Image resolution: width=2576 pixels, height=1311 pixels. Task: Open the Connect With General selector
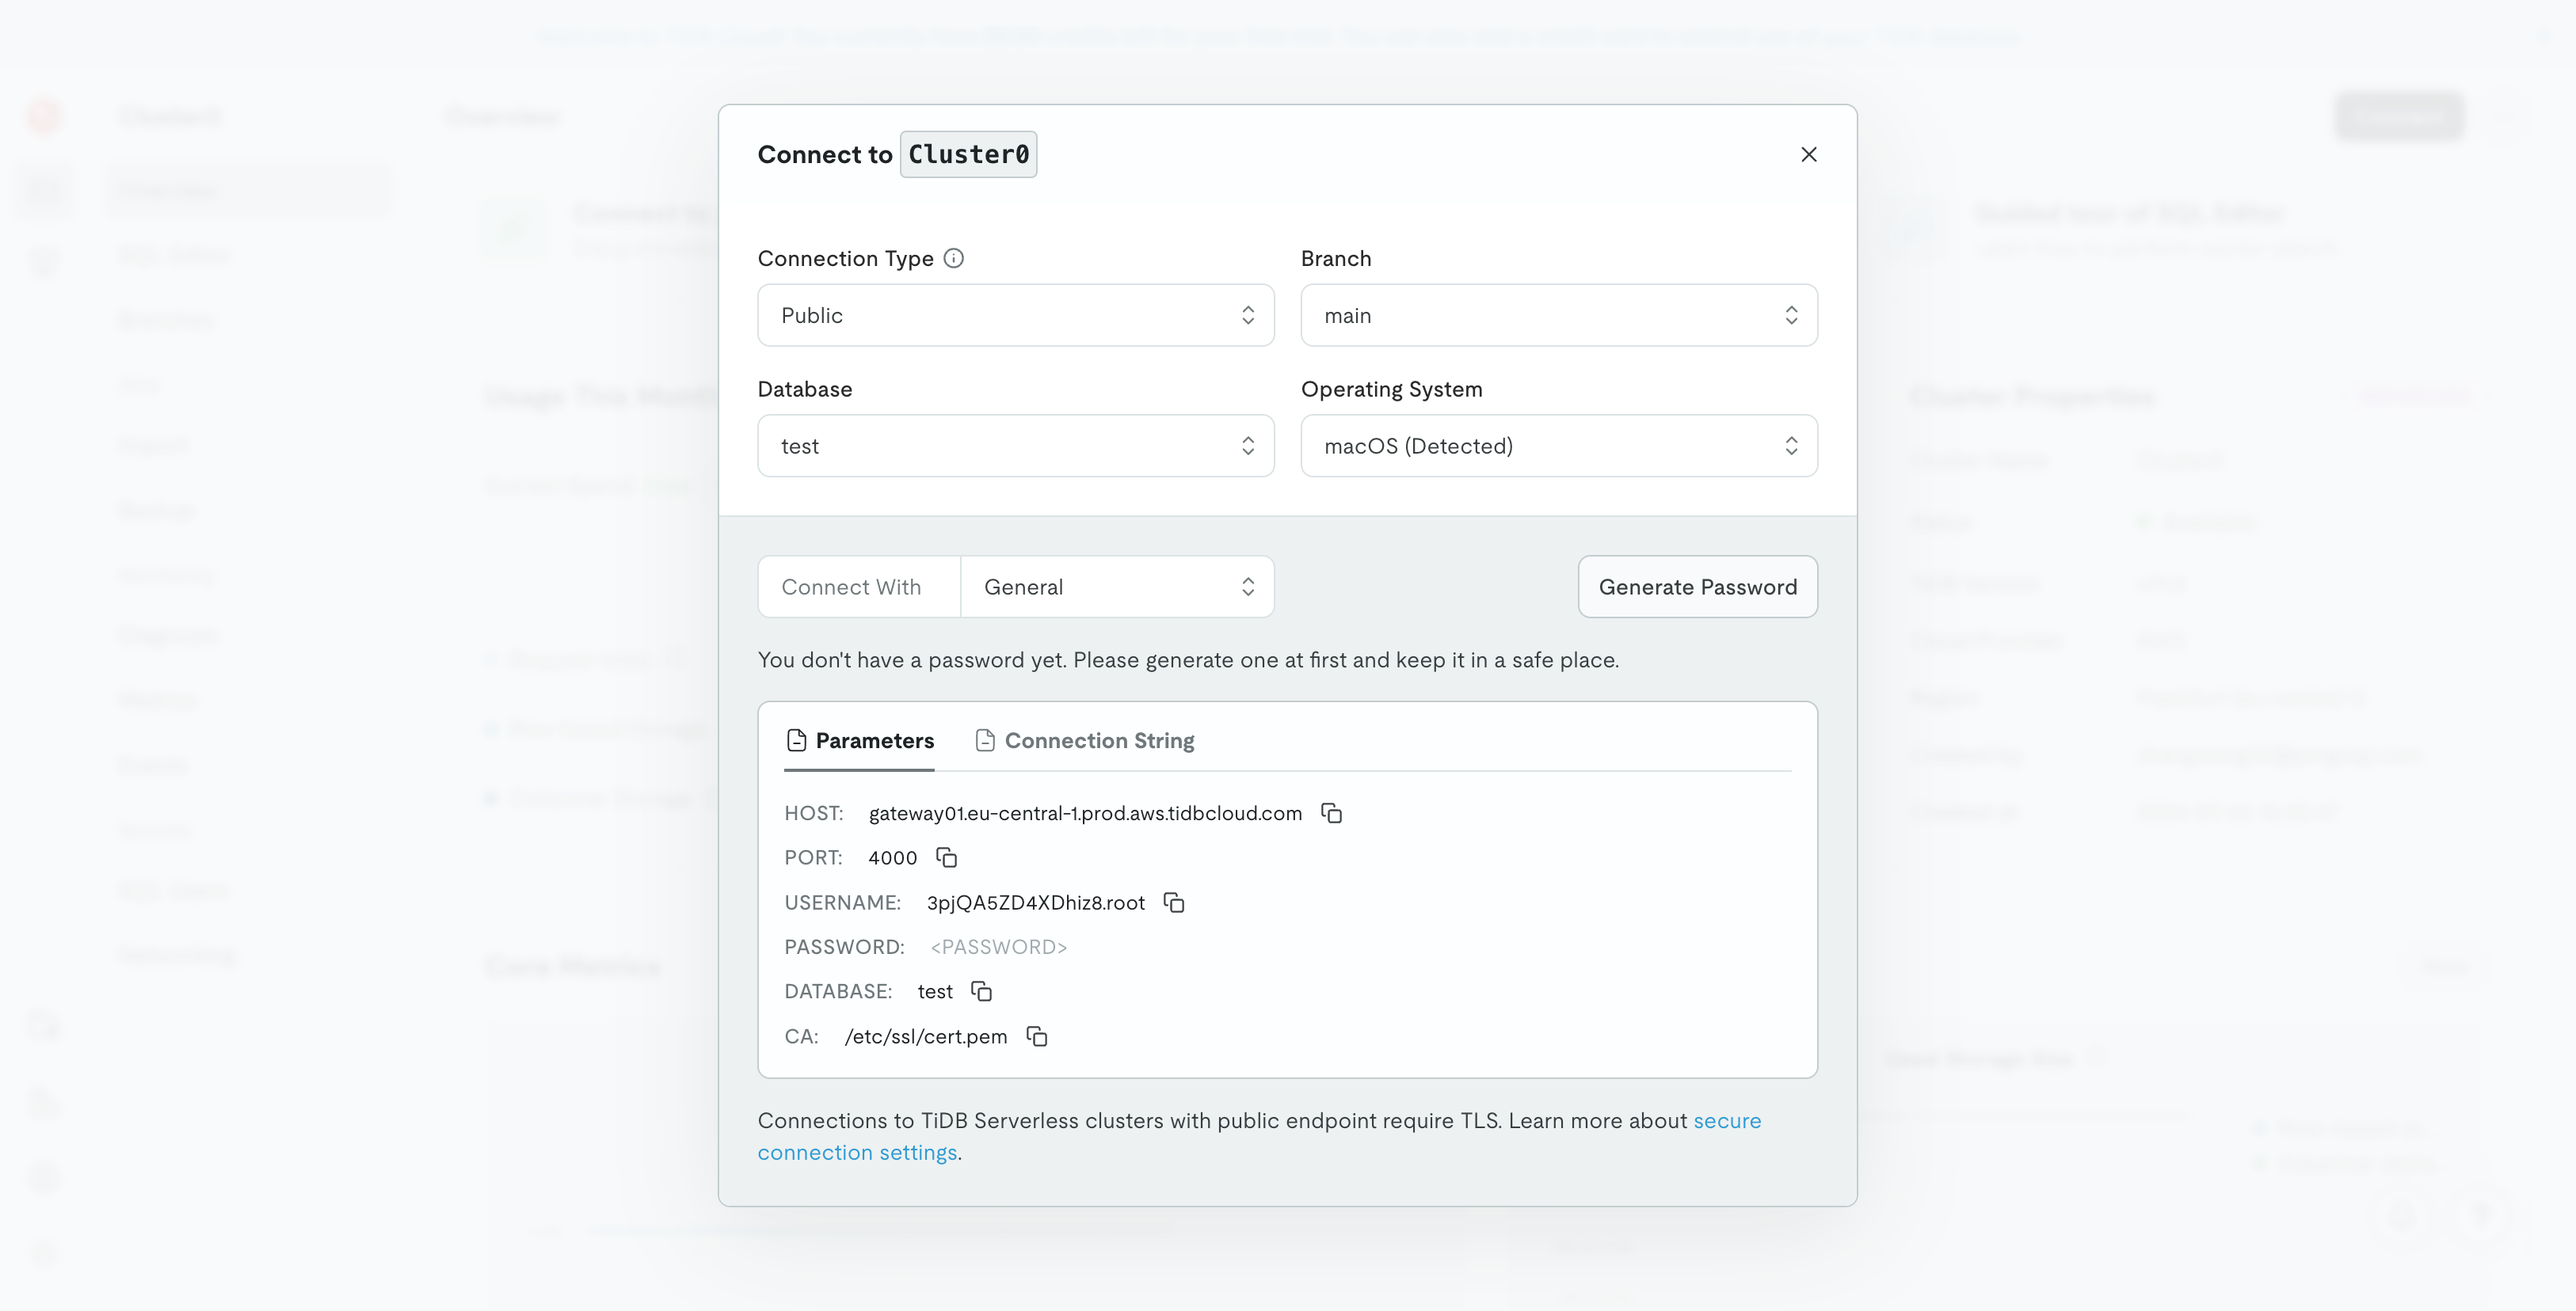(x=1116, y=587)
